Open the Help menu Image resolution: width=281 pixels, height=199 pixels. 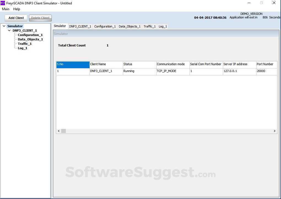click(x=17, y=9)
